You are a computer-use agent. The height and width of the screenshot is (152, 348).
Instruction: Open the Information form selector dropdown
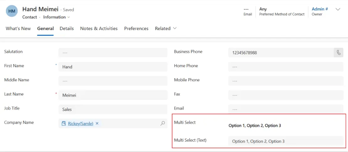[57, 17]
